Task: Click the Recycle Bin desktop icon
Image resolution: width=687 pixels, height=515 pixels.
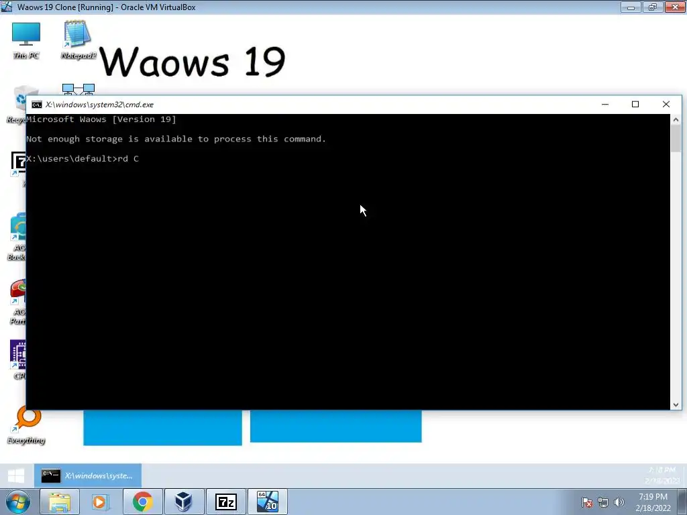Action: (x=18, y=104)
